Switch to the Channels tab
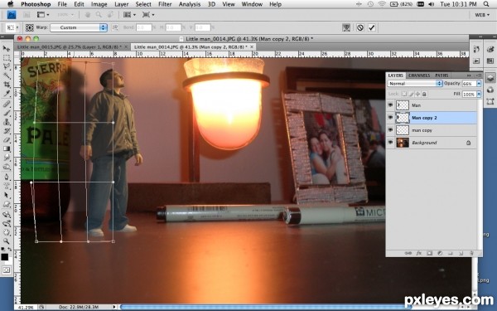The width and height of the screenshot is (497, 311). (419, 75)
